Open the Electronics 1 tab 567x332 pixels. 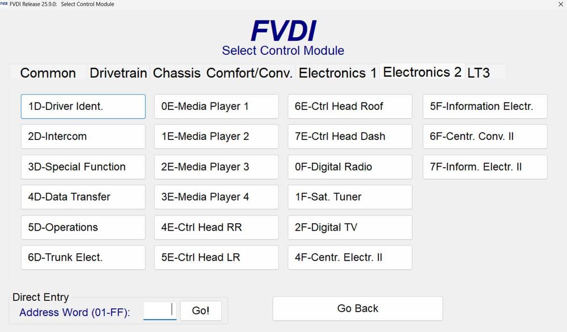pos(337,73)
